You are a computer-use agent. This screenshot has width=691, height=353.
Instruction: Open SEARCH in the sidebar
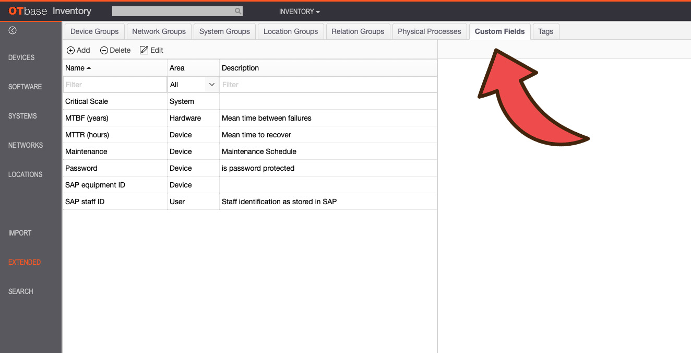click(x=21, y=291)
